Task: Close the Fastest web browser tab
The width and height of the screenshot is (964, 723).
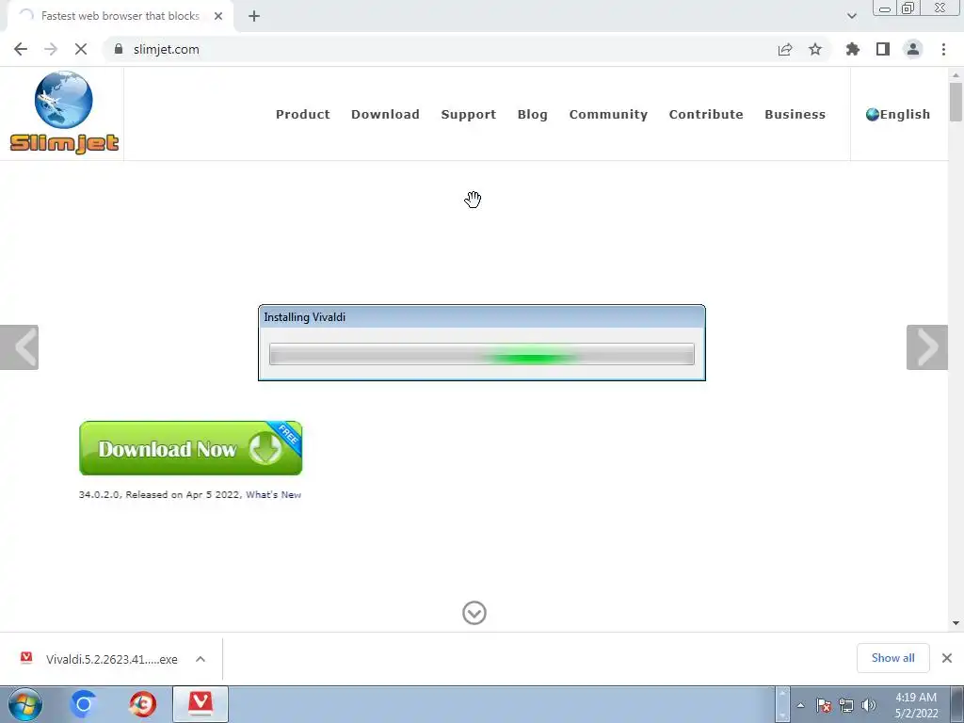Action: coord(218,16)
